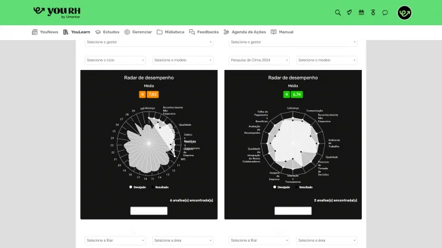
Task: Click 'Avaliação de Desempenho' radar label
Action: point(252,130)
